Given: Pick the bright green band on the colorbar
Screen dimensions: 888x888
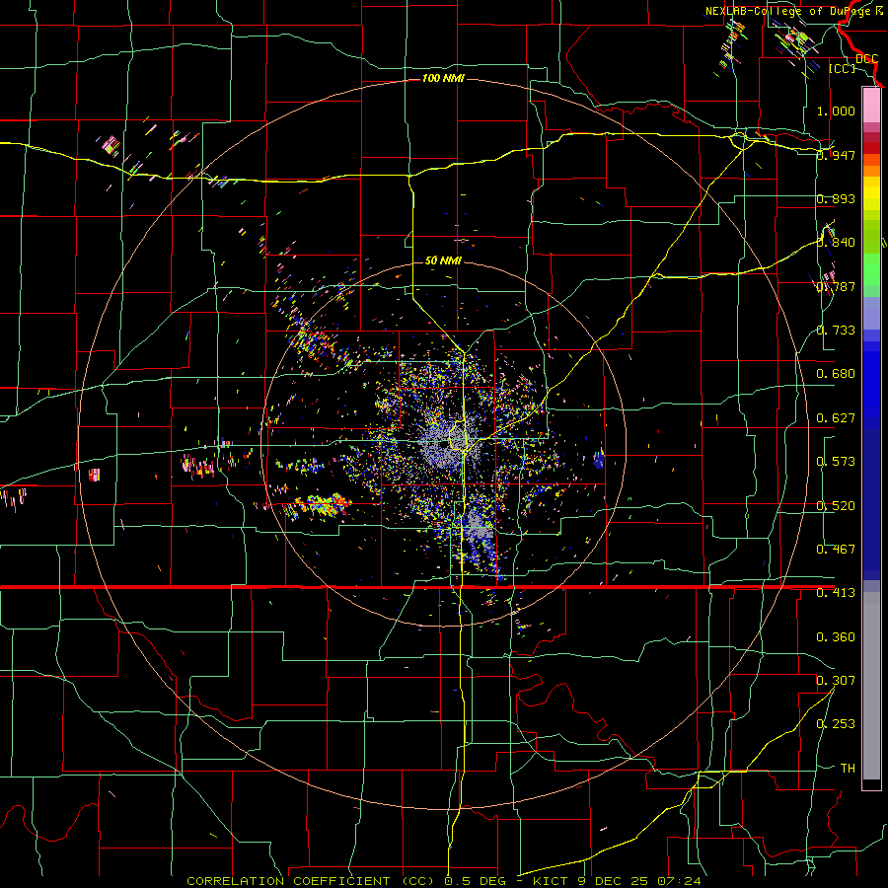Looking at the screenshot, I should (871, 269).
